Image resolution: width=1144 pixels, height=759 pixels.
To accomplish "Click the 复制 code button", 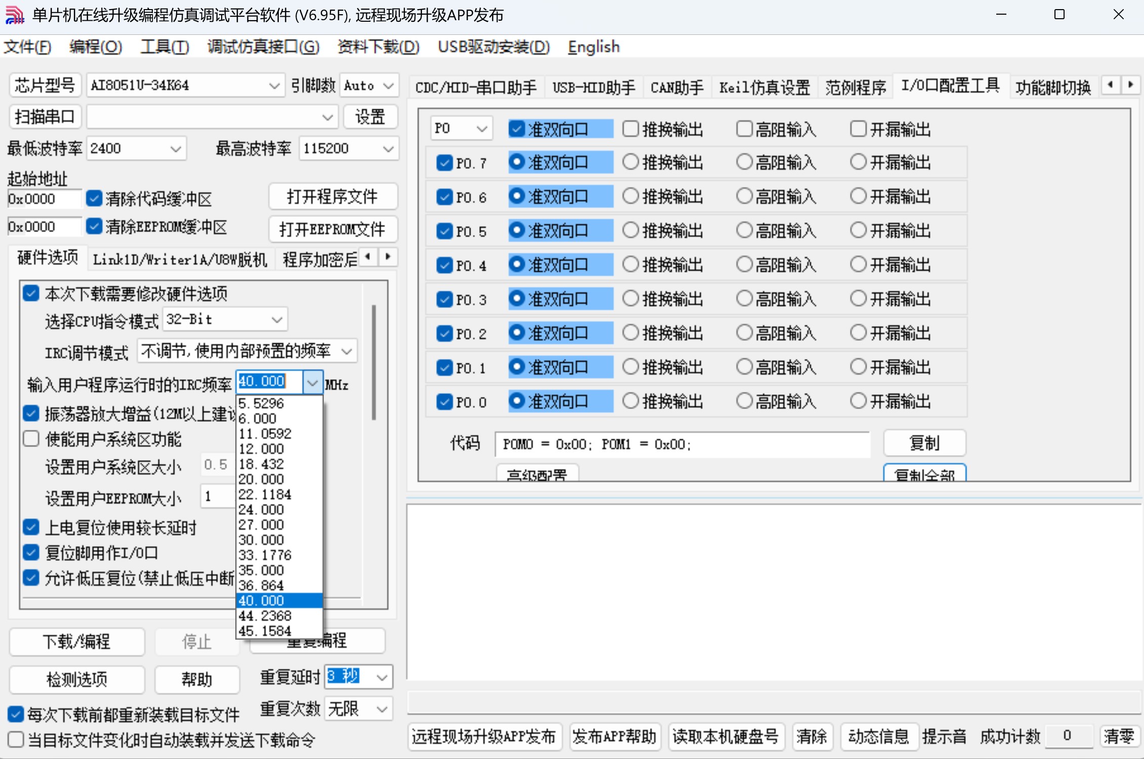I will (x=924, y=443).
